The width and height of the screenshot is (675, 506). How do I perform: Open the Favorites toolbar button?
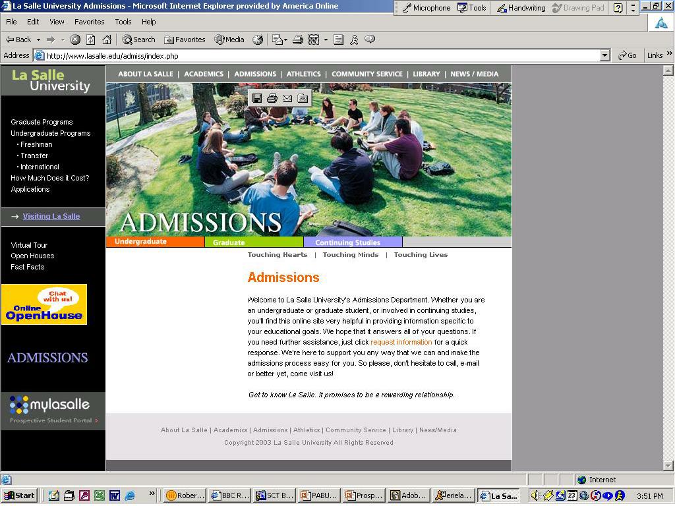point(185,40)
